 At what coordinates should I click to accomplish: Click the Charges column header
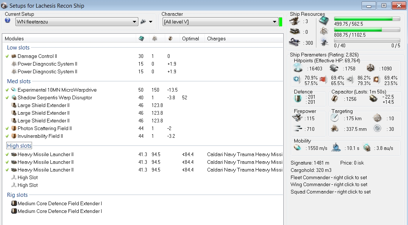tap(216, 38)
